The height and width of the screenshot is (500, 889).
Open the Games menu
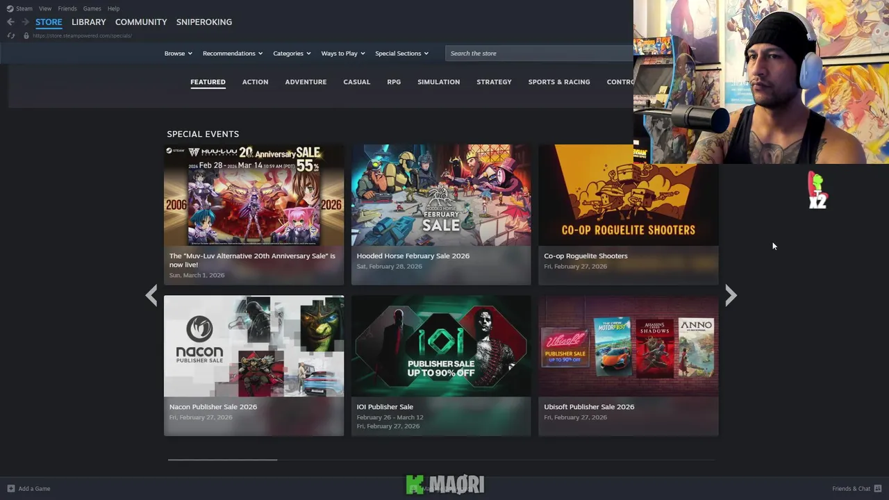click(x=92, y=8)
